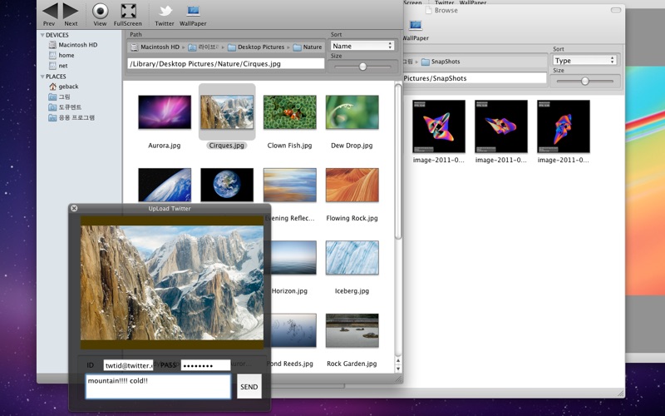
Task: Select the full Earth globe thumbnail
Action: pos(227,185)
